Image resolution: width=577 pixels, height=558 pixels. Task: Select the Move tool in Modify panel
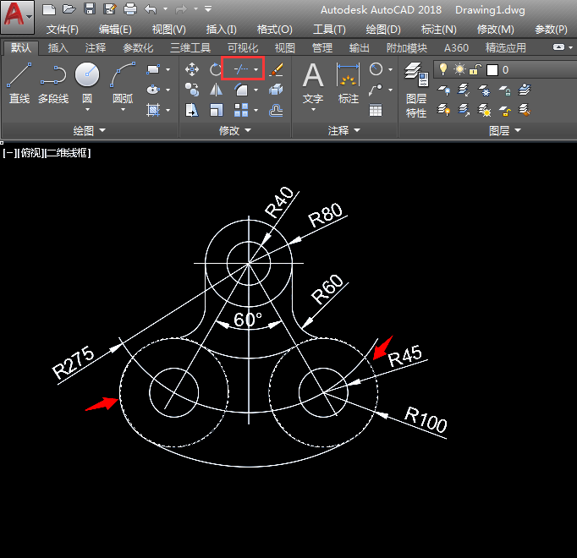[192, 69]
